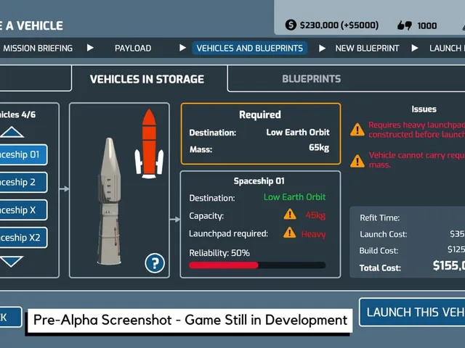Select Spaceship 2 from vehicle list

23,182
